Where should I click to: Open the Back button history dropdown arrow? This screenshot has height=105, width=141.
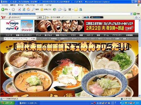(x=10, y=10)
